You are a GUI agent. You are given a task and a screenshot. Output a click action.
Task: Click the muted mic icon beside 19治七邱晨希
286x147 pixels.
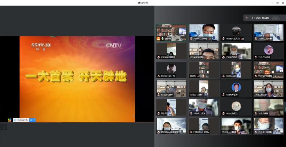(x=223, y=95)
